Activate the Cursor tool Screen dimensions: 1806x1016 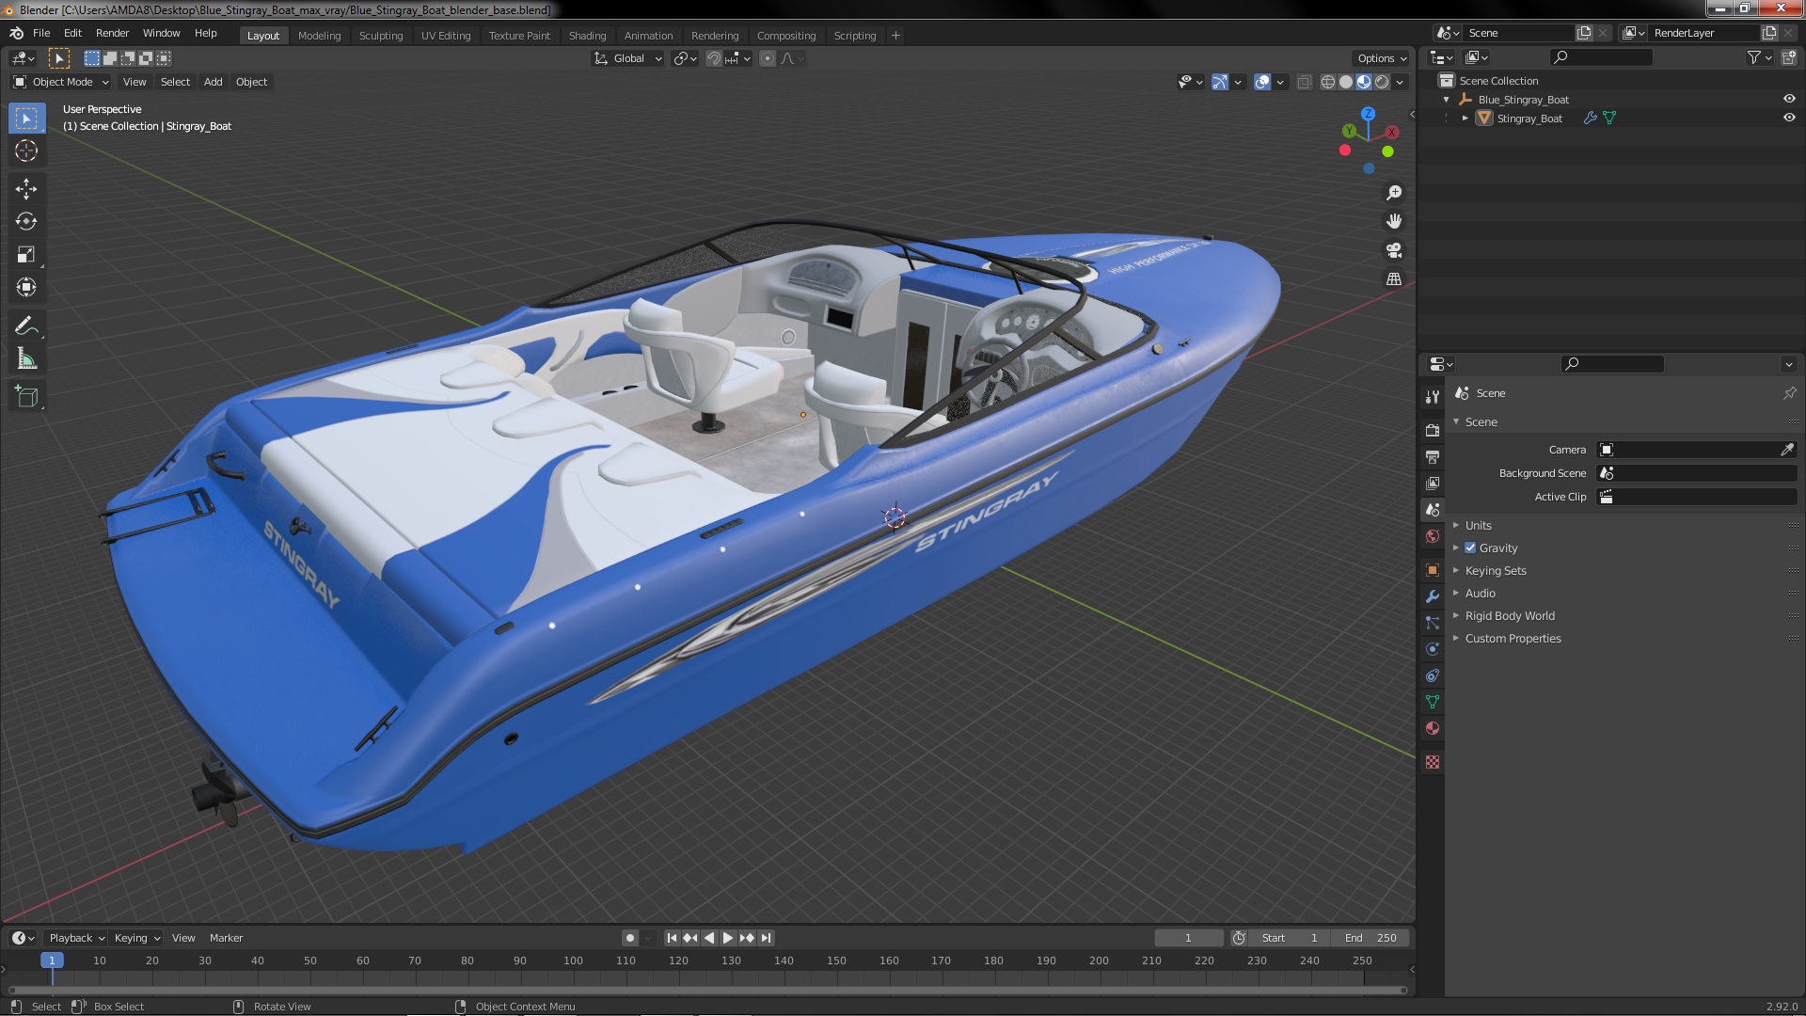pyautogui.click(x=26, y=151)
